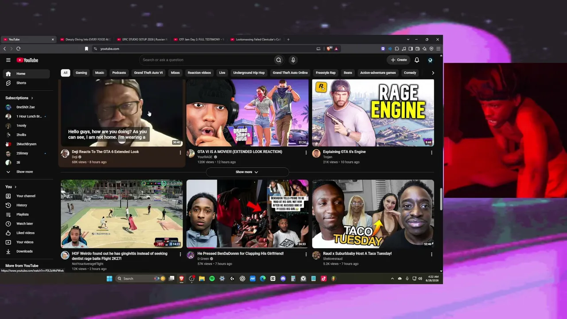Open Your videos in the sidebar
This screenshot has height=319, width=567.
click(27, 242)
